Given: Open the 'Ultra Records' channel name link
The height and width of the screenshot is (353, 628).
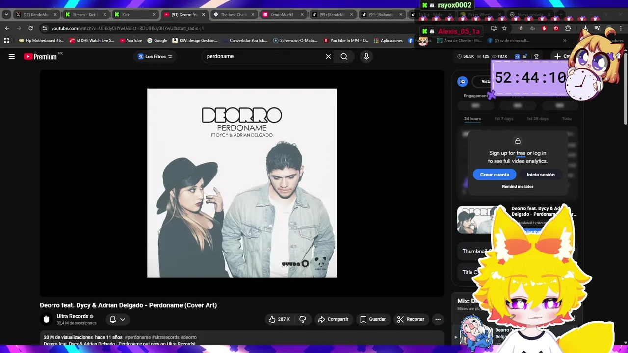Looking at the screenshot, I should [x=73, y=316].
